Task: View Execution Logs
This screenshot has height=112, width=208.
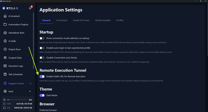Action: 16,66
